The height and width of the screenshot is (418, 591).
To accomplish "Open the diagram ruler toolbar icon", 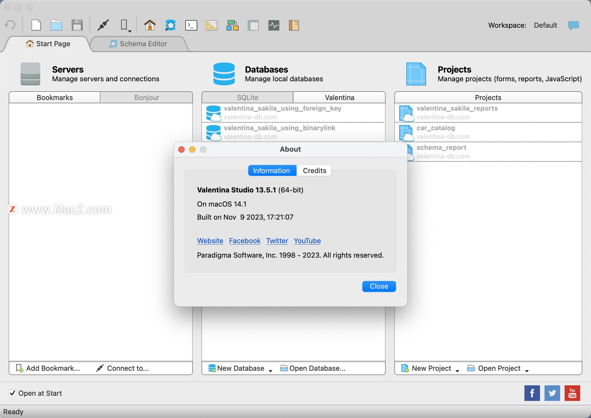I will 211,25.
